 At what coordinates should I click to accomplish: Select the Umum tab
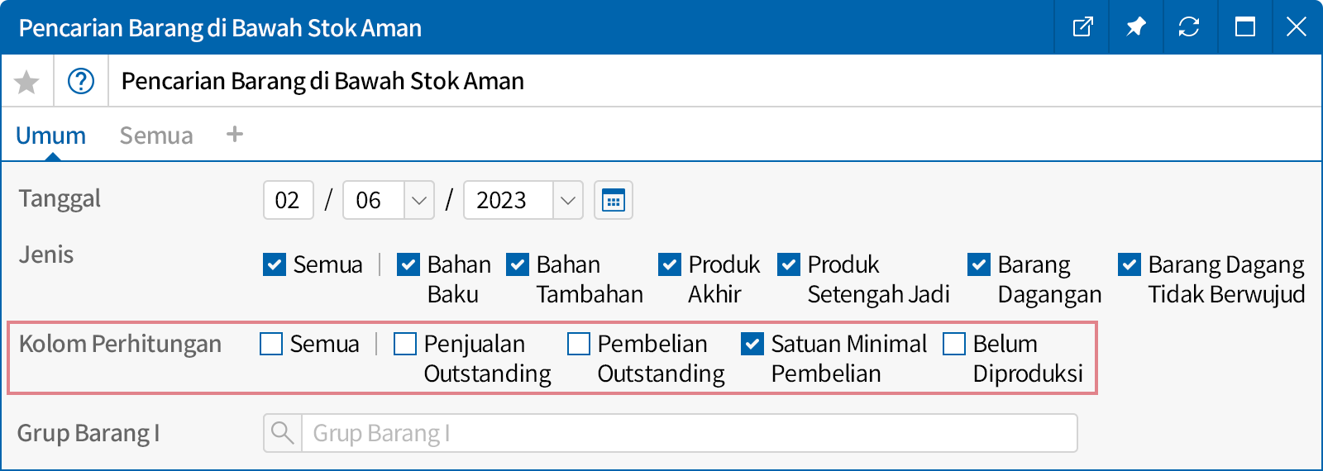pos(50,136)
